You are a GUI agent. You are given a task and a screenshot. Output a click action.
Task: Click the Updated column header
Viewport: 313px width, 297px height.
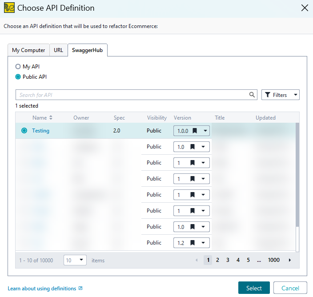[266, 118]
